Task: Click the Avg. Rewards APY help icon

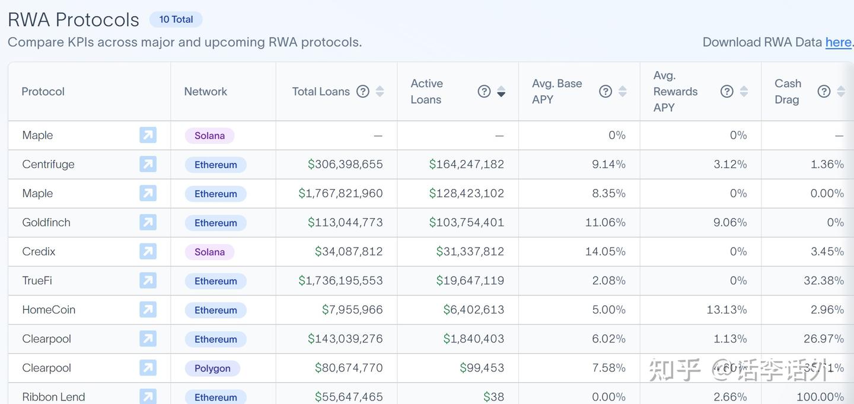Action: tap(726, 91)
